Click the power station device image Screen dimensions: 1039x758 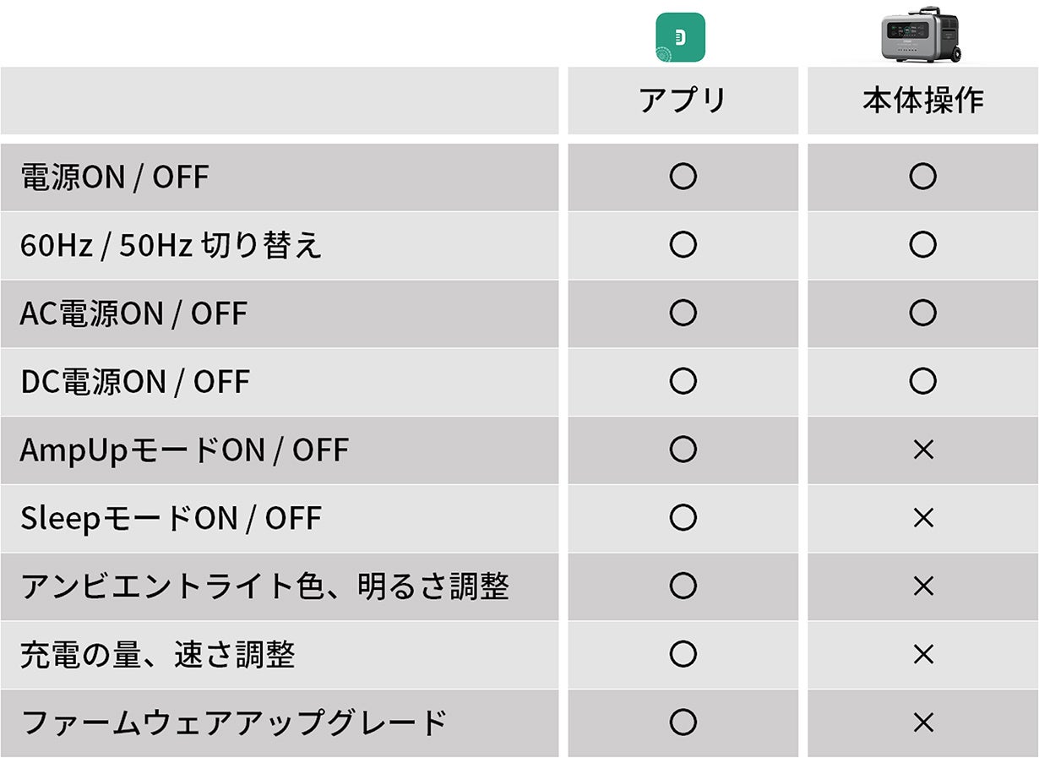tap(922, 38)
